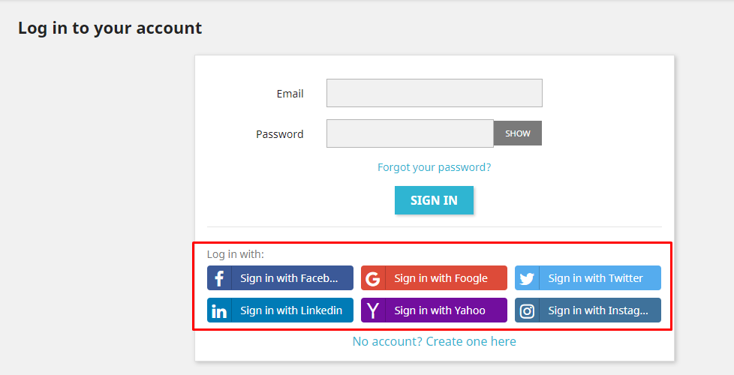Focus the Password input field
Image resolution: width=734 pixels, height=375 pixels.
pos(410,133)
